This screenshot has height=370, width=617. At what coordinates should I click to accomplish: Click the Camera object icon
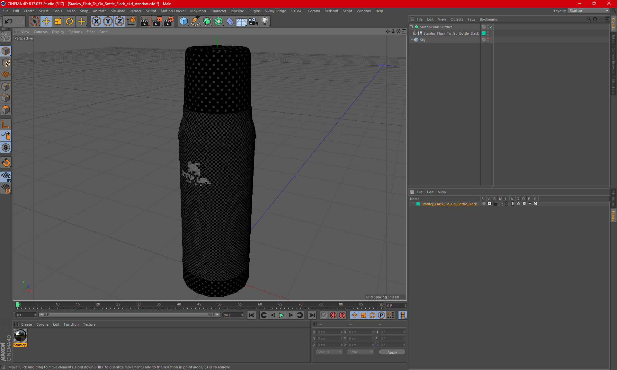coord(253,21)
